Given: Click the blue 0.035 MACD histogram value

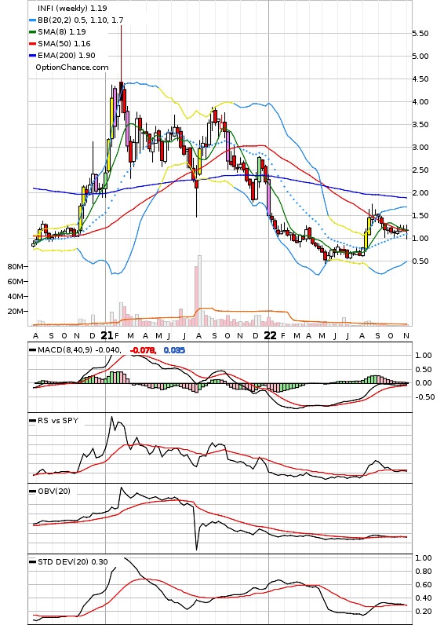Looking at the screenshot, I should pyautogui.click(x=174, y=350).
